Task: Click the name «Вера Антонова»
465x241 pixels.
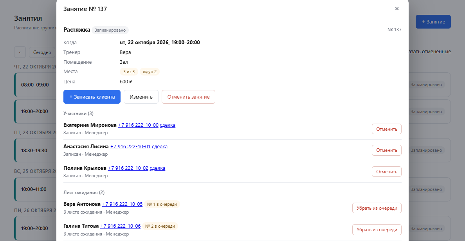Action: pyautogui.click(x=82, y=204)
